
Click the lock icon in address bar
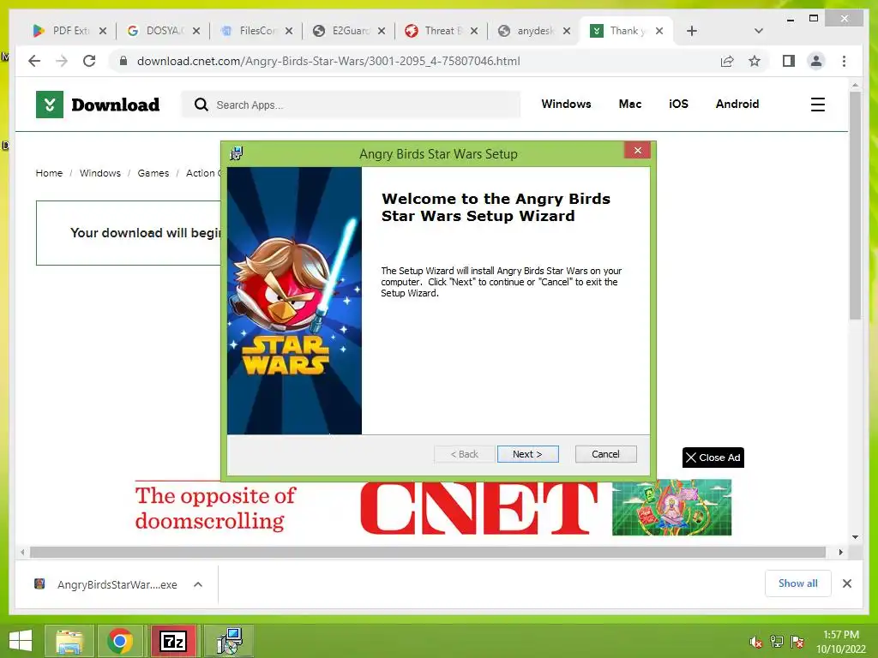click(123, 61)
